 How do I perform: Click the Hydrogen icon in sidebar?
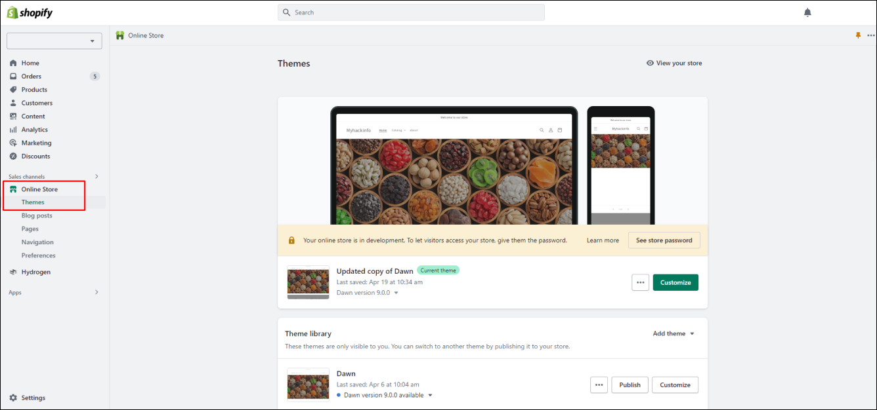point(13,272)
